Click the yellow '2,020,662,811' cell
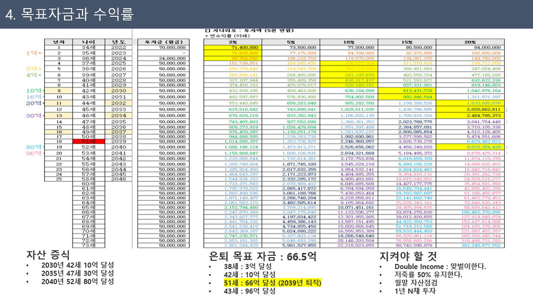Image resolution: width=533 pixels, height=299 pixels. [471, 109]
